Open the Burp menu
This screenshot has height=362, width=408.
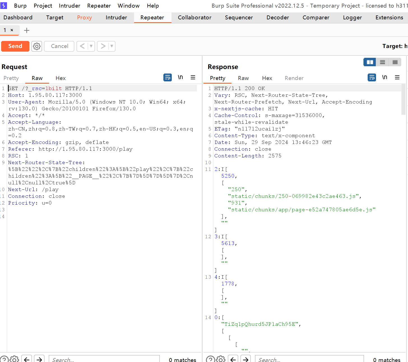pyautogui.click(x=20, y=6)
